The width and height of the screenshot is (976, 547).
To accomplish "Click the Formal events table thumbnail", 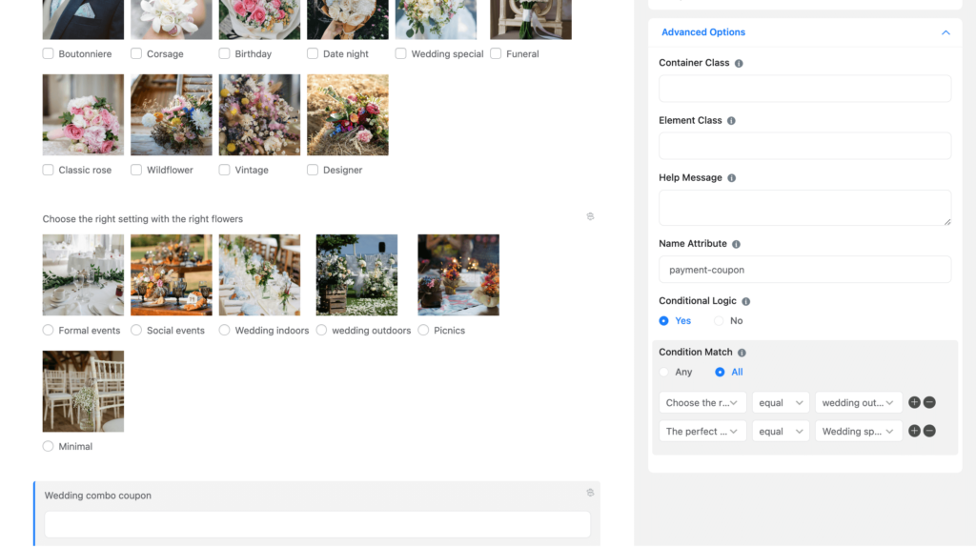I will point(84,275).
